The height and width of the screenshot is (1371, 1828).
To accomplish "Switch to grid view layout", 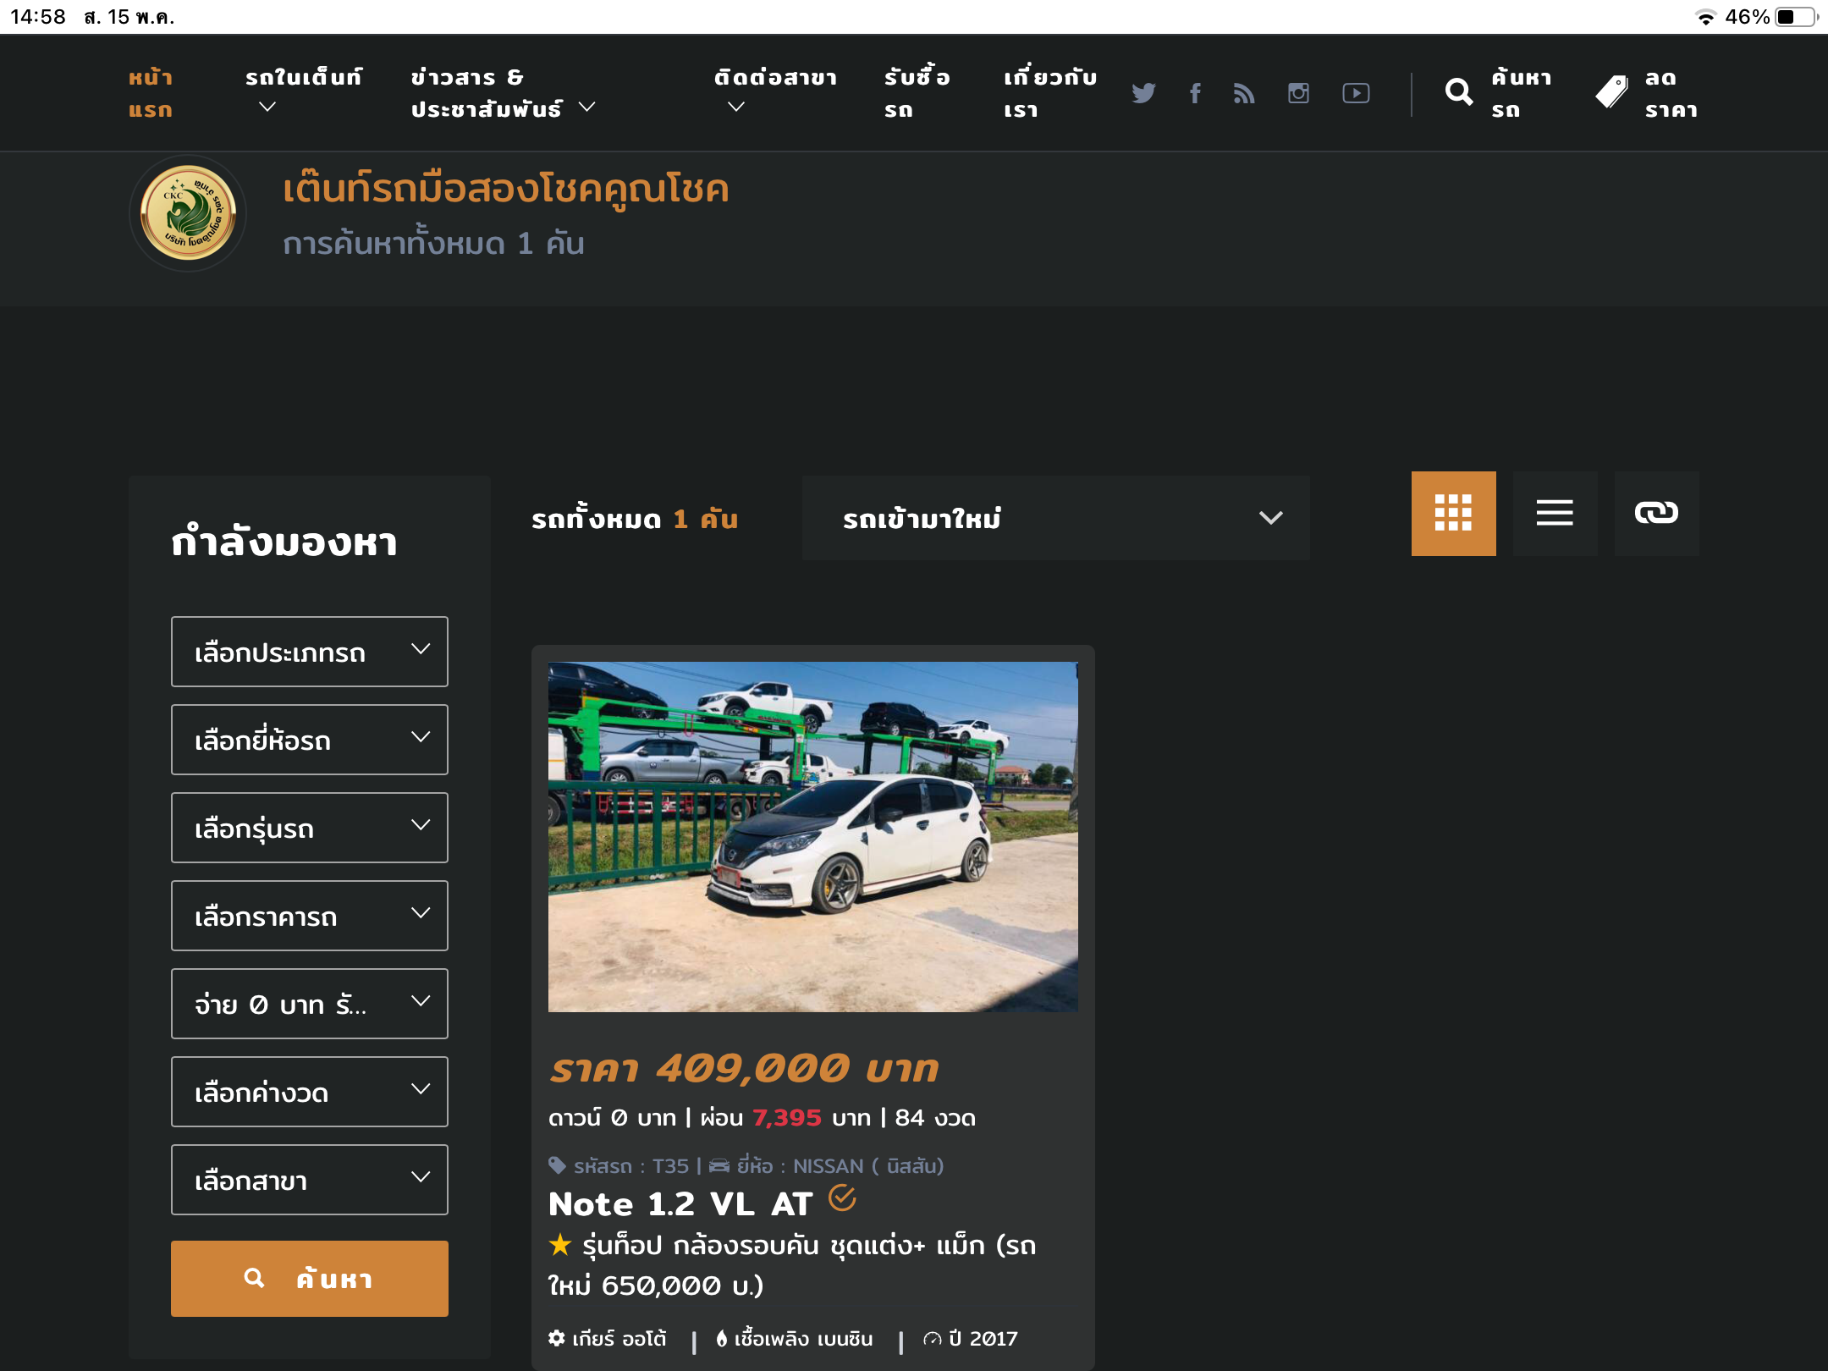I will 1453,513.
